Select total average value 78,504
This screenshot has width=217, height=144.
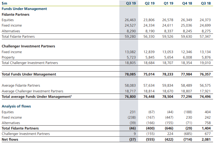pyautogui.click(x=168, y=97)
